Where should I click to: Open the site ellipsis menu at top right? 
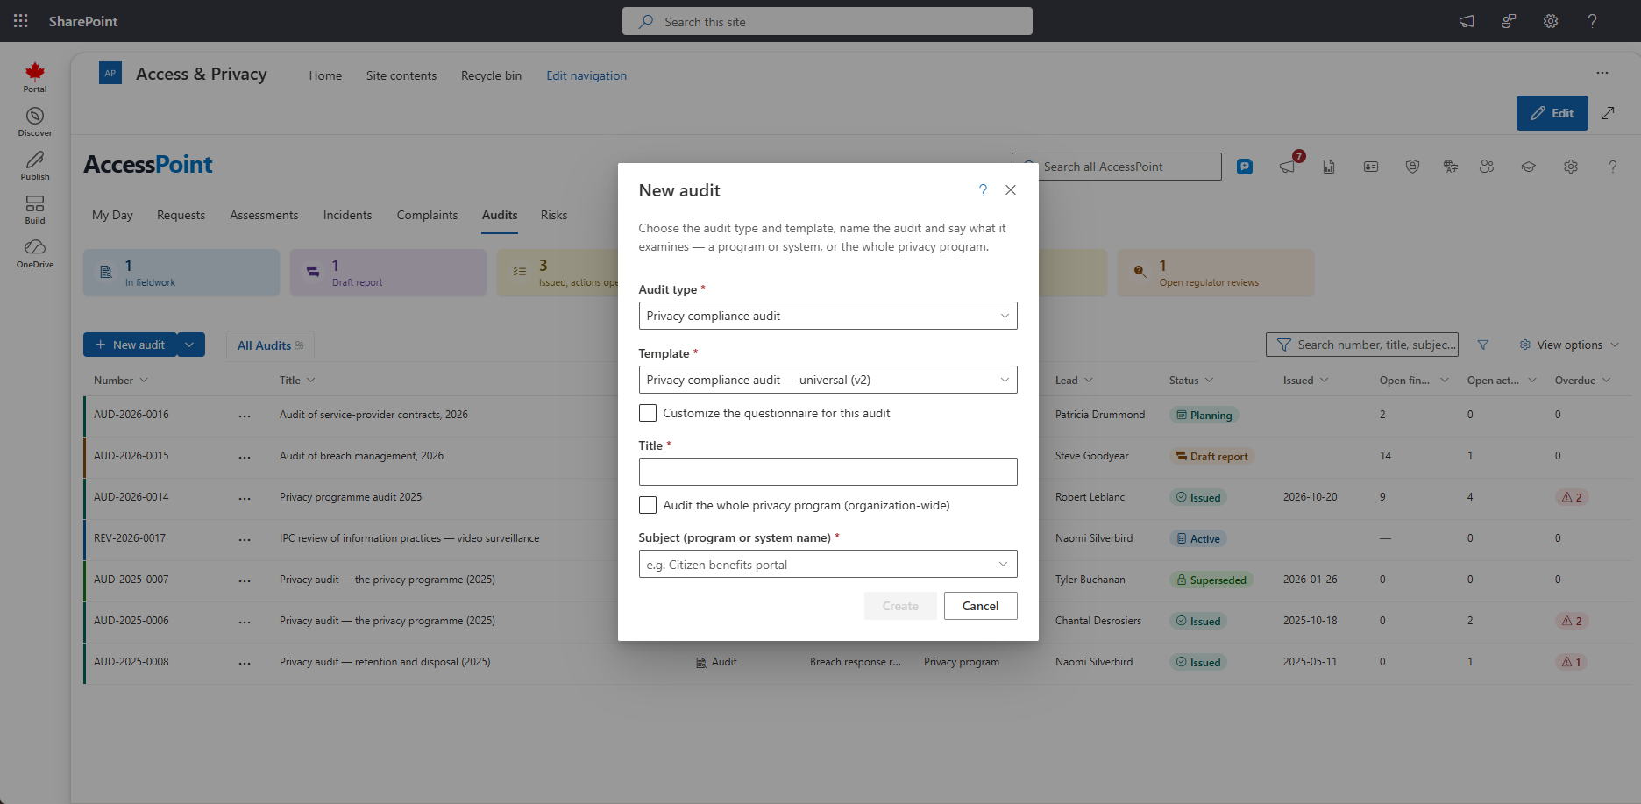tap(1602, 73)
